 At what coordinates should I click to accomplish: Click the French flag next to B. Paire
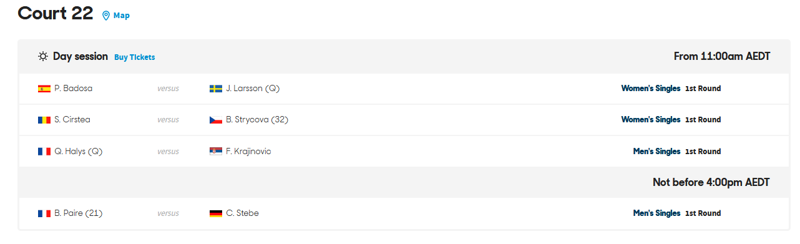click(x=44, y=213)
